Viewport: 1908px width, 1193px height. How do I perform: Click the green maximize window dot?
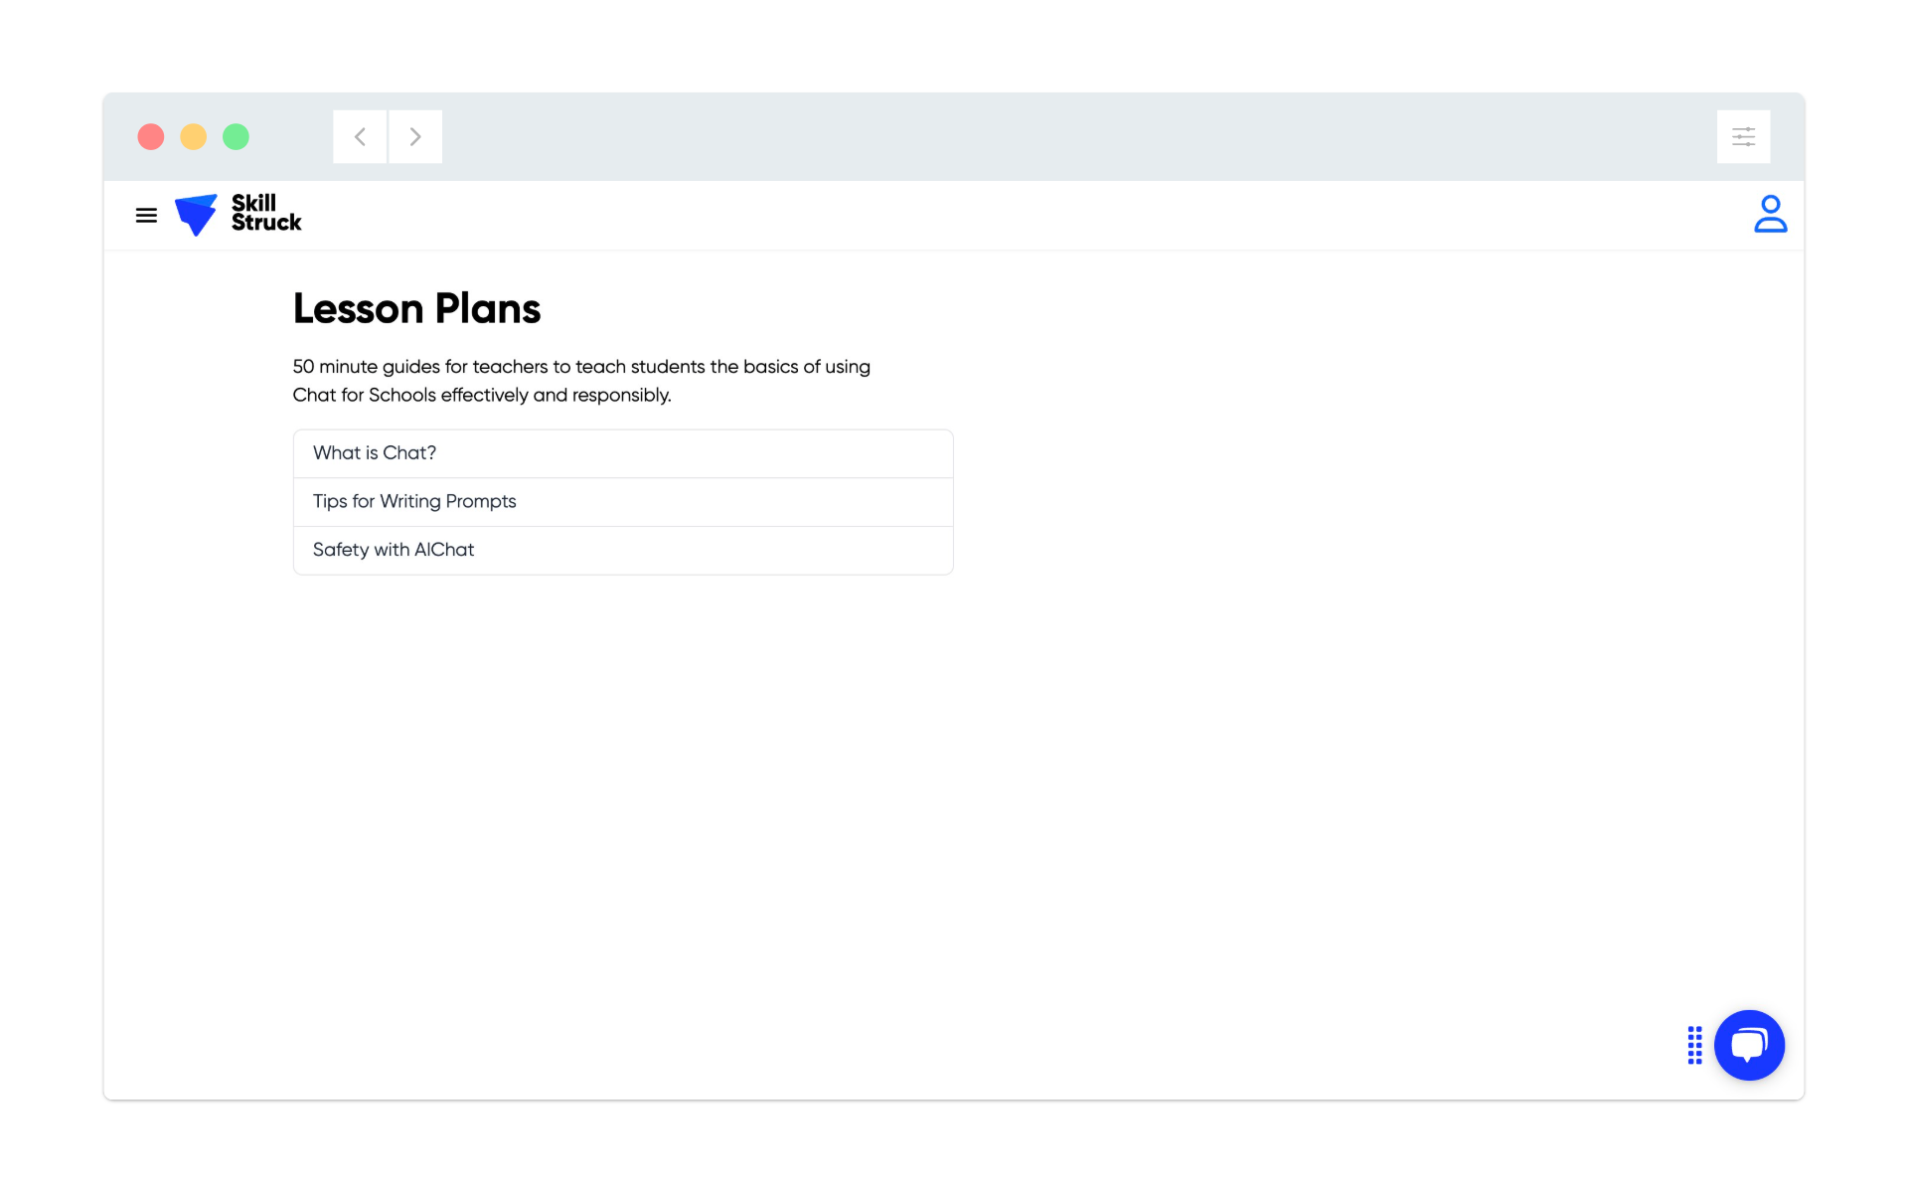(236, 136)
